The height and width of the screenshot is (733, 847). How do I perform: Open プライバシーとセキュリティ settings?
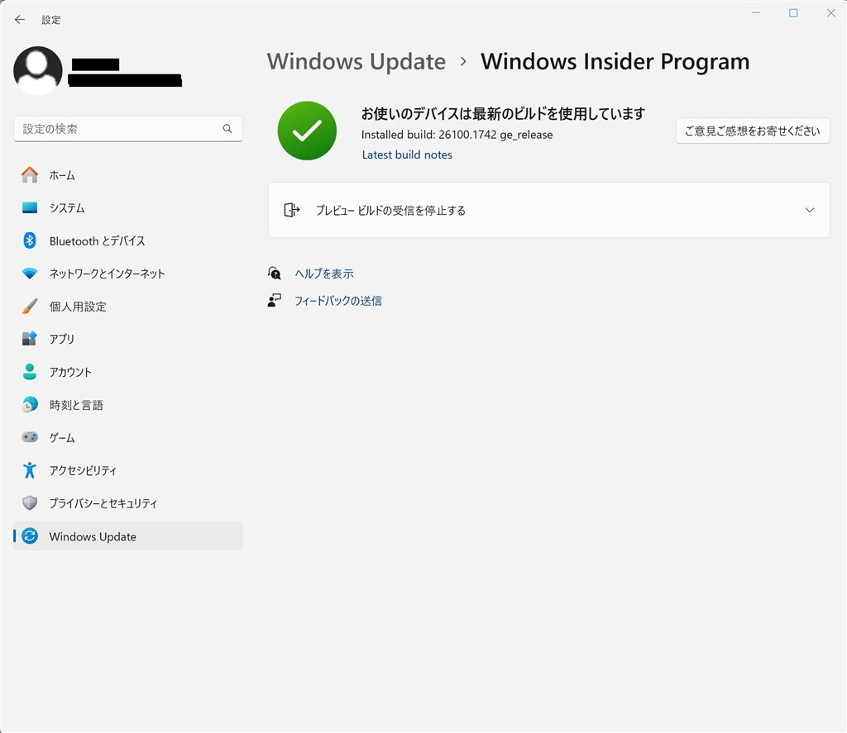(128, 503)
